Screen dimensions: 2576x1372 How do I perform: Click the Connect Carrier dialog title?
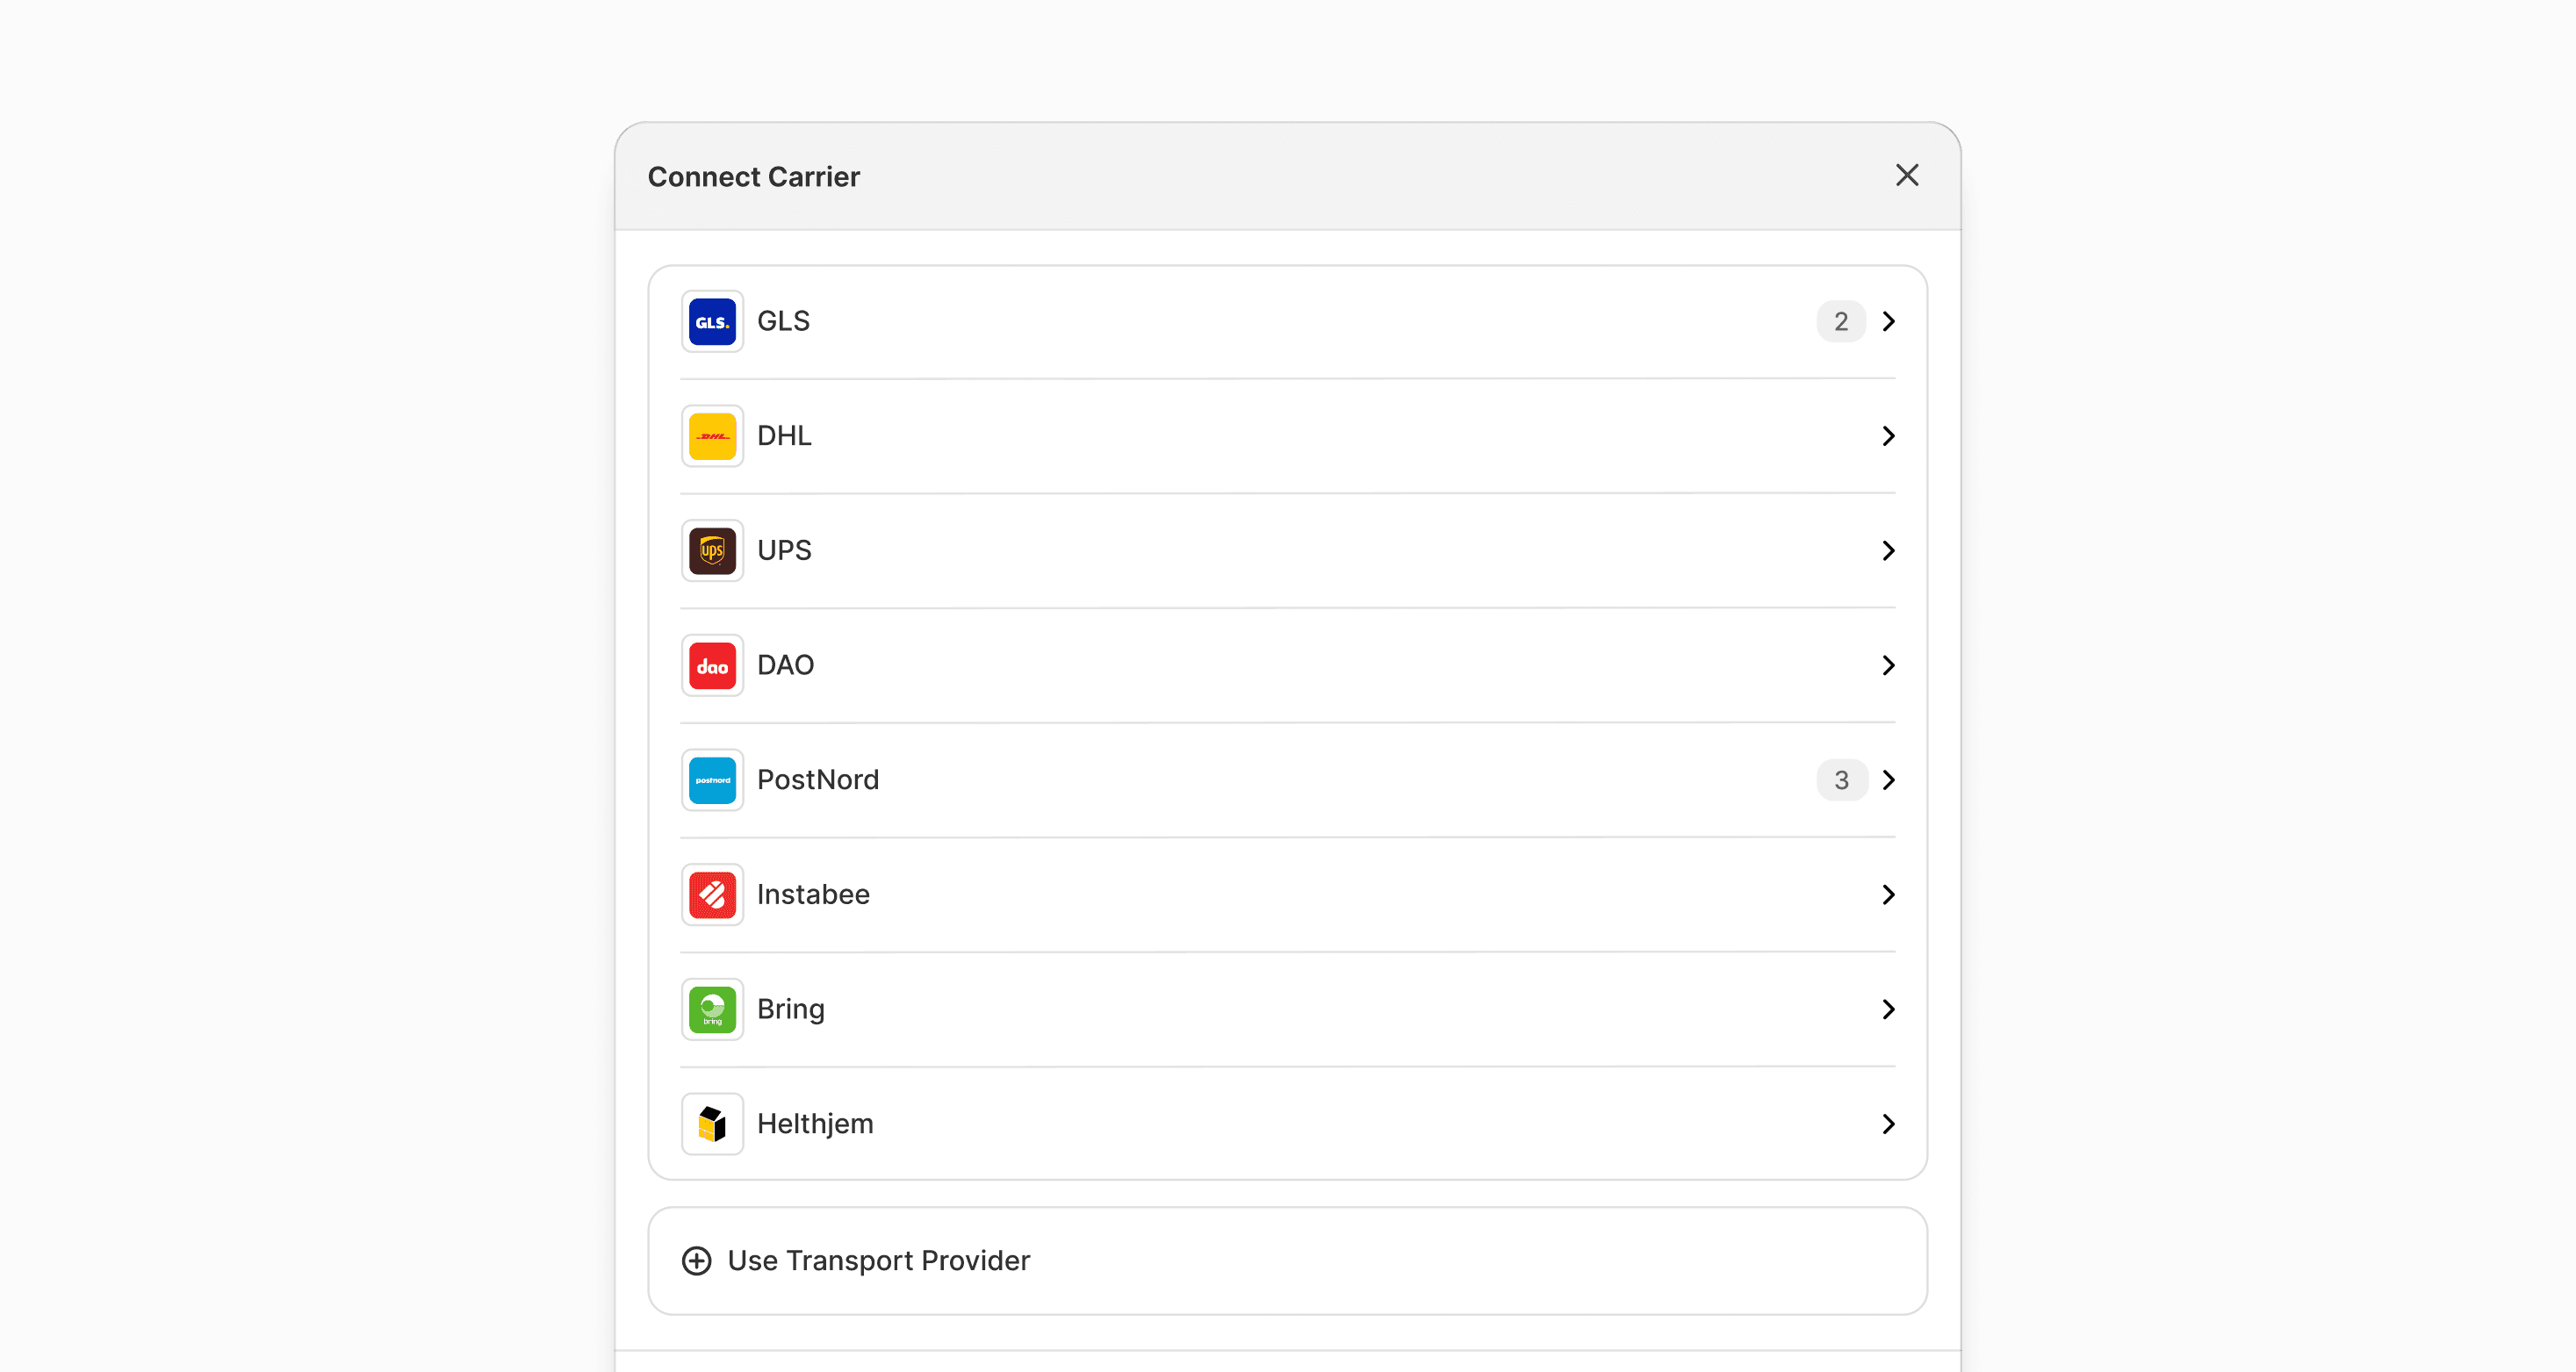coord(753,177)
